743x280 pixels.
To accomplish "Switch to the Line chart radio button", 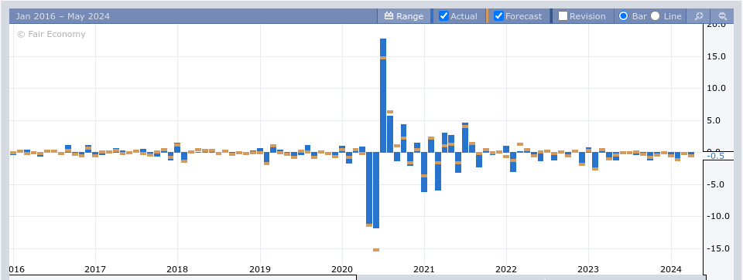I will (x=656, y=16).
